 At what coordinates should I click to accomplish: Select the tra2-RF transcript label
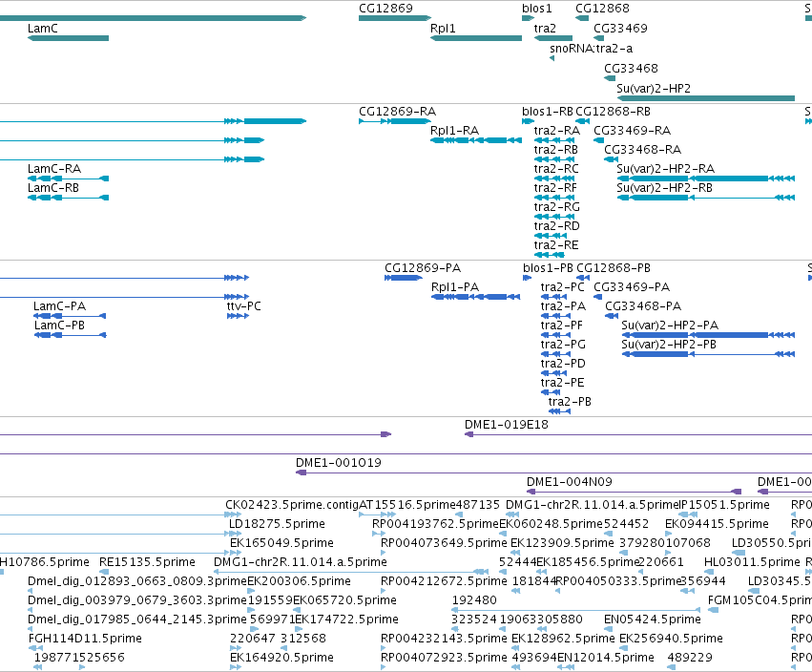(555, 188)
